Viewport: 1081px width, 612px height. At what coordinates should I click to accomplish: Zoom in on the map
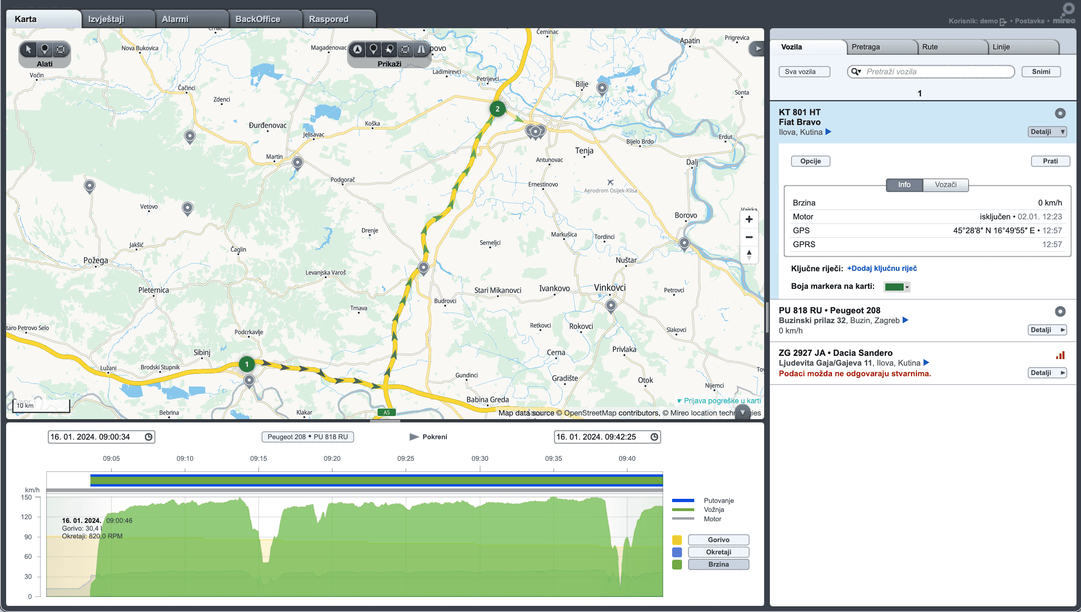[749, 219]
